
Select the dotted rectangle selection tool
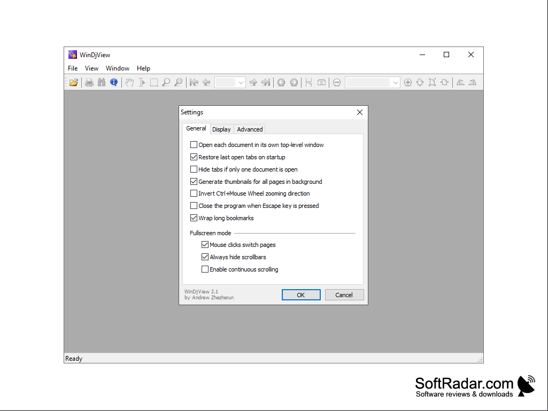tap(154, 82)
